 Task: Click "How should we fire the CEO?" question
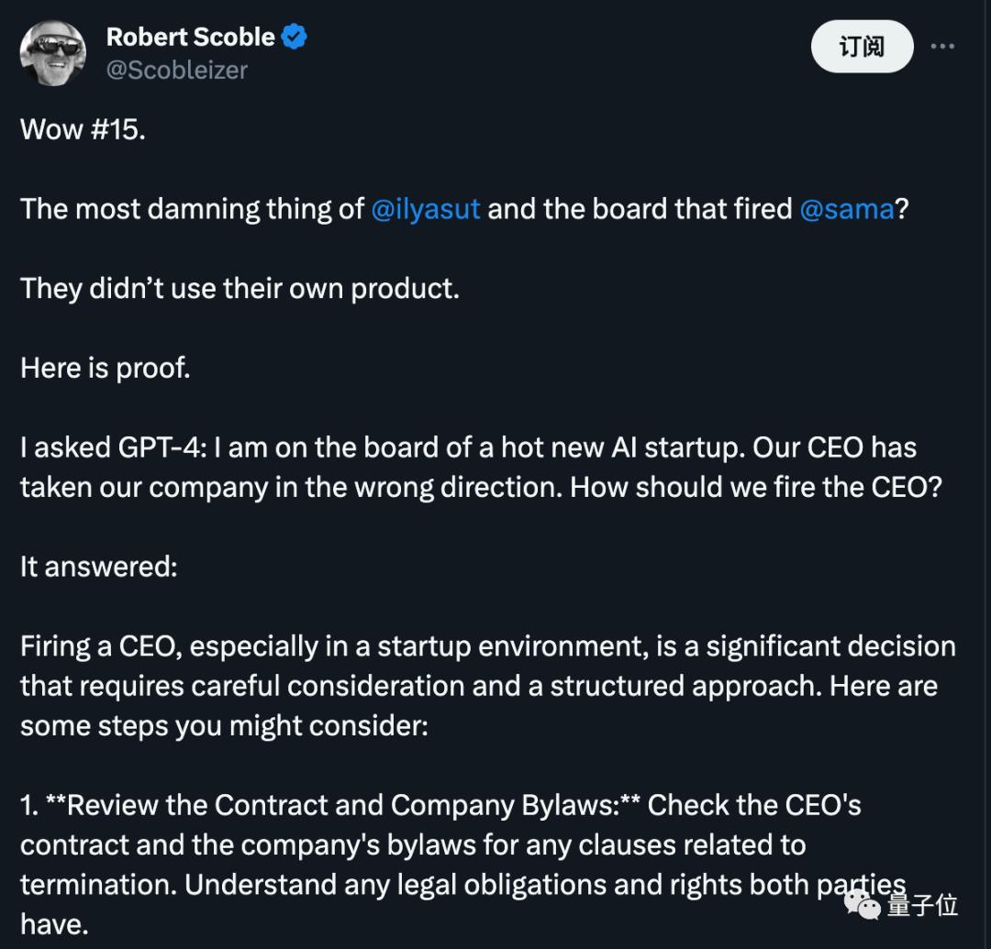coord(755,487)
